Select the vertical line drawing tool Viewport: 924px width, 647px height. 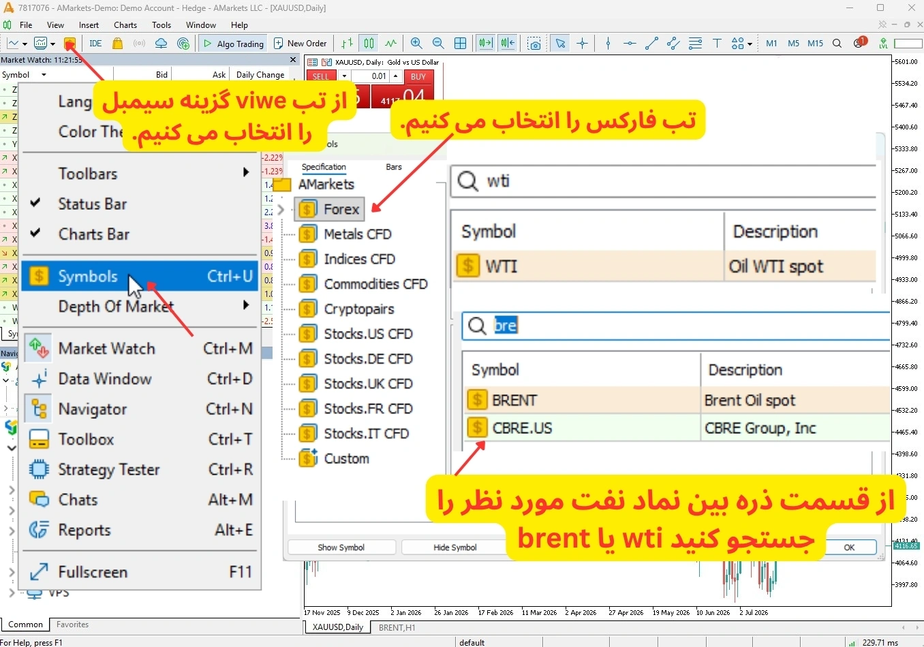(608, 43)
